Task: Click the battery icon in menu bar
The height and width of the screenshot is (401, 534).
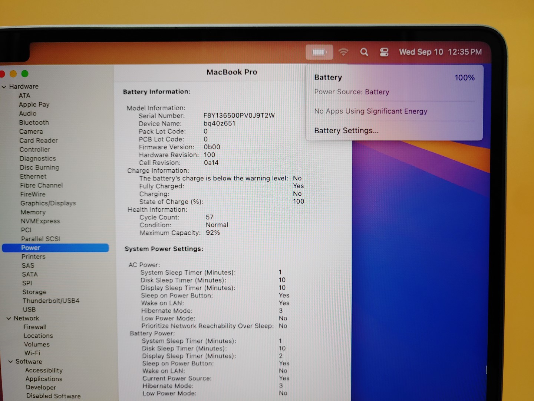Action: 319,52
